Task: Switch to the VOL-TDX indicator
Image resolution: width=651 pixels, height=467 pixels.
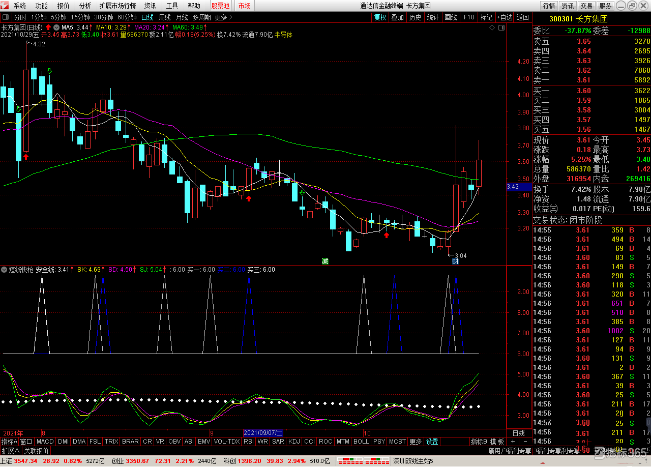Action: click(227, 442)
